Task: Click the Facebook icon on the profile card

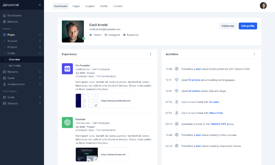Action: pos(125,35)
